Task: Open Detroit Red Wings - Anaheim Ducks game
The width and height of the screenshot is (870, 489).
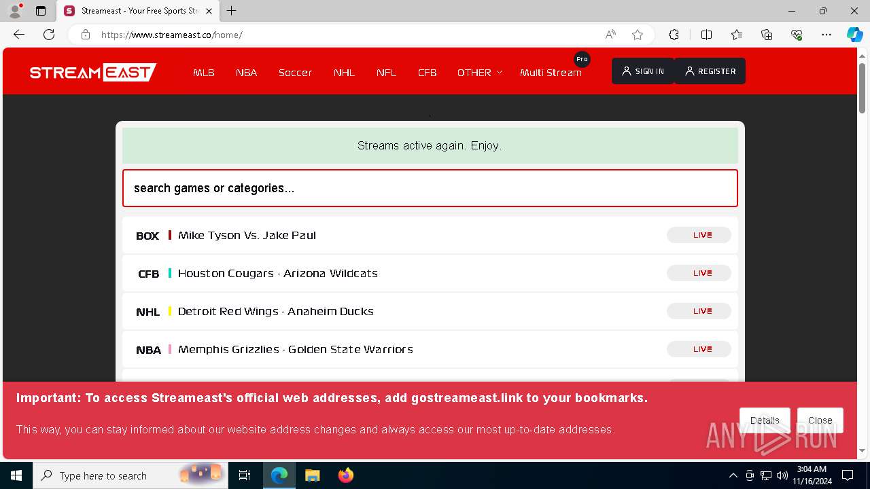Action: [x=275, y=311]
